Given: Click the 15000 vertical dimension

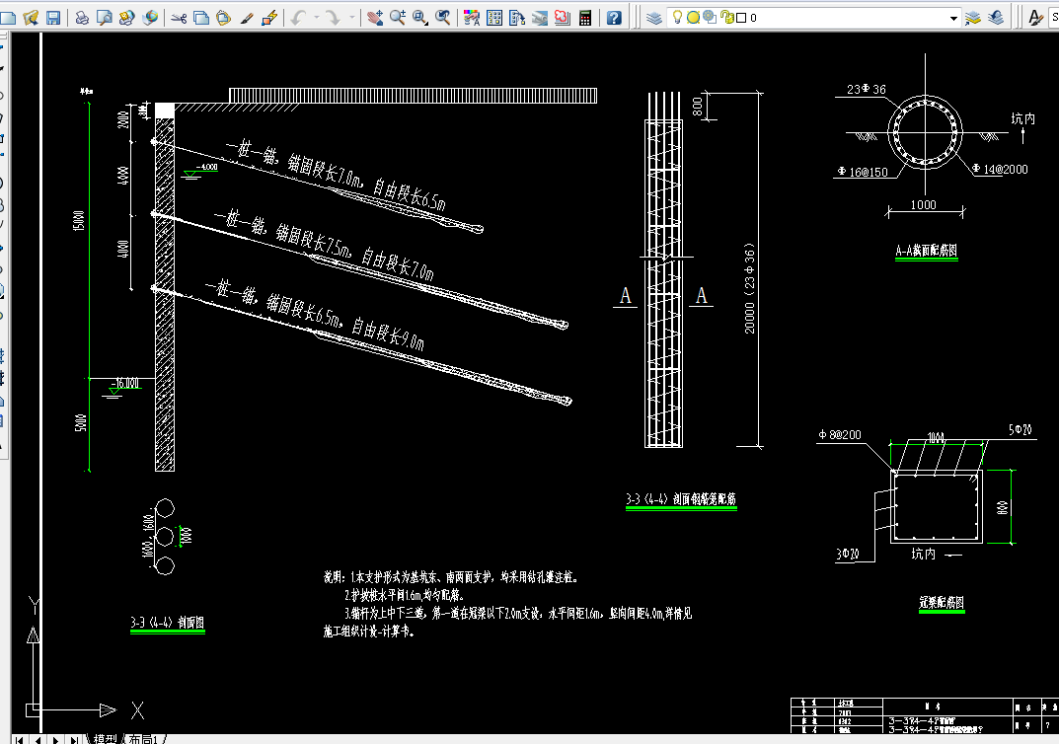Looking at the screenshot, I should [x=79, y=221].
